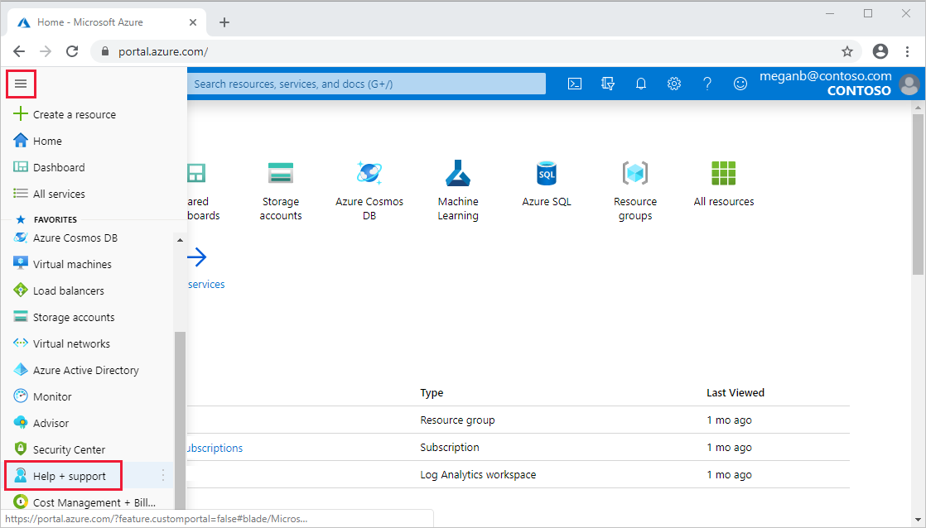Open All services in the left menu
The height and width of the screenshot is (528, 926).
click(x=59, y=194)
